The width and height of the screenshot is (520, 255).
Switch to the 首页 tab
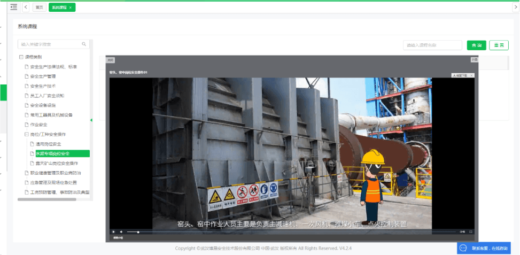click(39, 7)
